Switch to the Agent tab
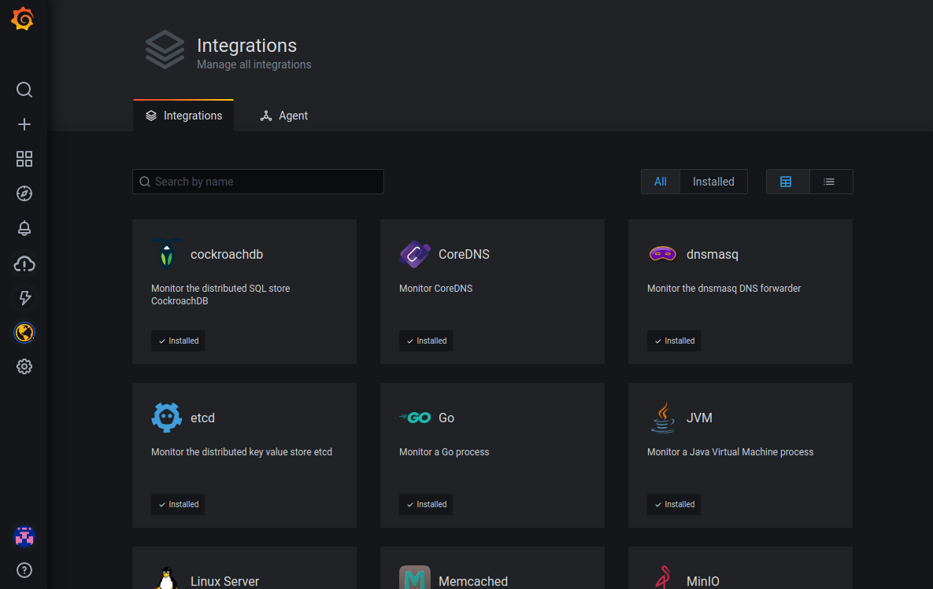The image size is (933, 589). coord(283,116)
